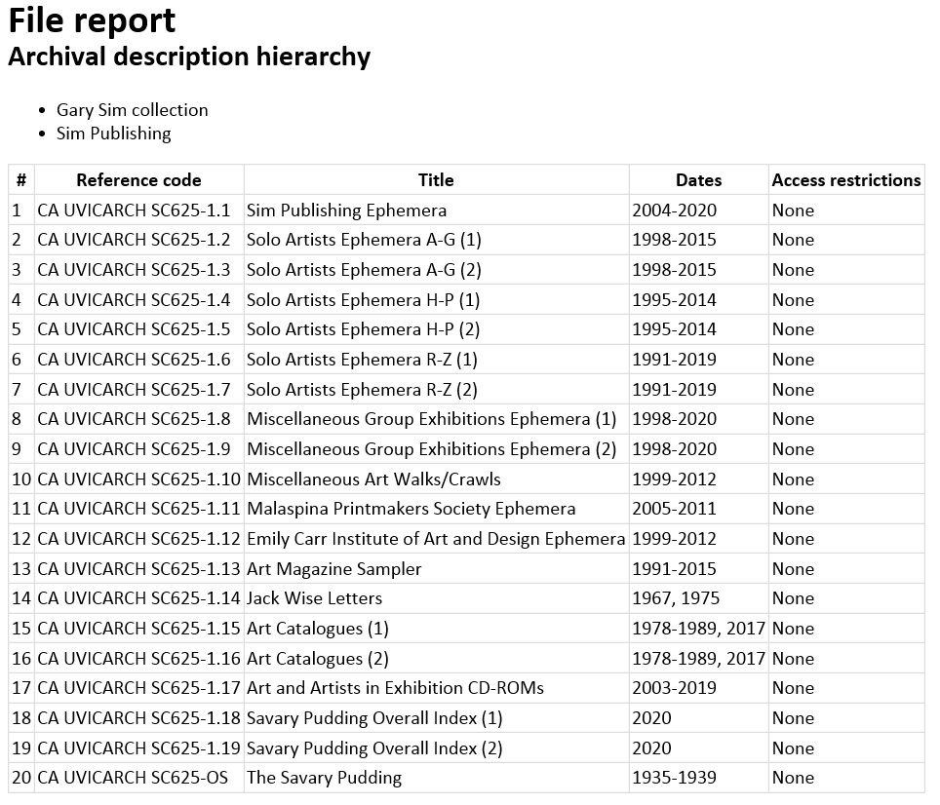
Task: Select reference code CA UVICARCH SC625-1.13
Action: (x=138, y=568)
